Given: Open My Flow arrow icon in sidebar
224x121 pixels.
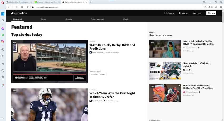Looking at the screenshot, I should [x=3, y=56].
